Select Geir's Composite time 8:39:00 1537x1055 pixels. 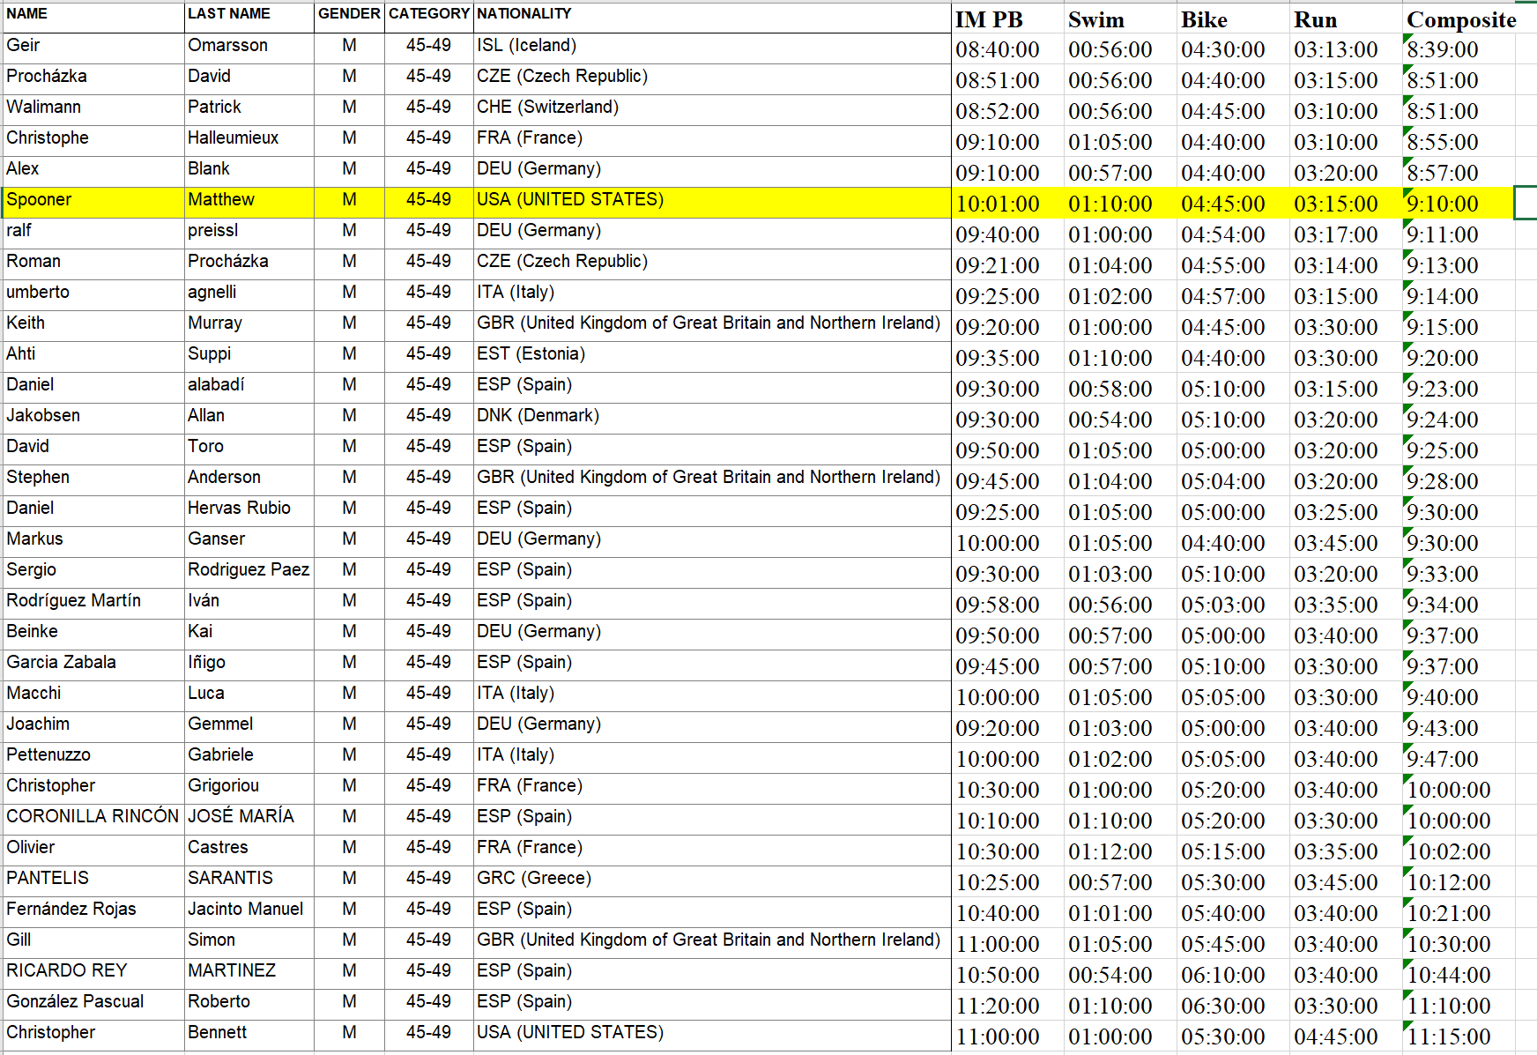(1459, 49)
